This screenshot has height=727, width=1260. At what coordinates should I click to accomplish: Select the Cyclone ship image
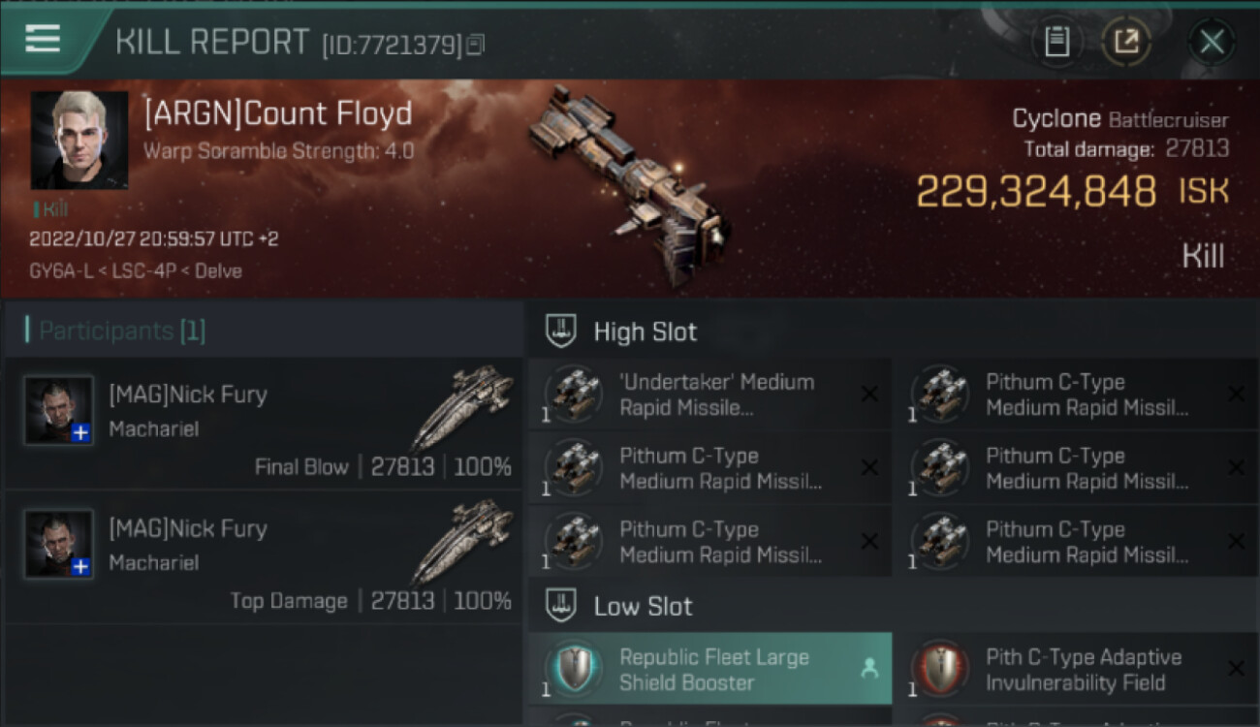630,184
